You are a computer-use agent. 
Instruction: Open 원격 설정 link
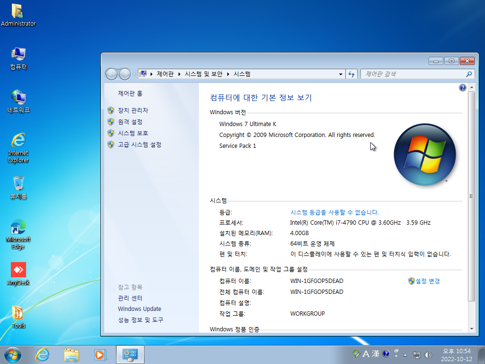pyautogui.click(x=130, y=122)
